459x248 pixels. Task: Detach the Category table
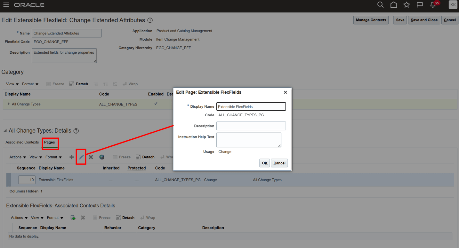coord(79,84)
